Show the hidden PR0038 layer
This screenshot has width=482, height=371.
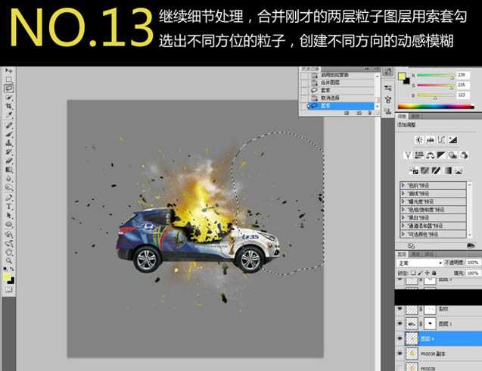[x=400, y=368]
